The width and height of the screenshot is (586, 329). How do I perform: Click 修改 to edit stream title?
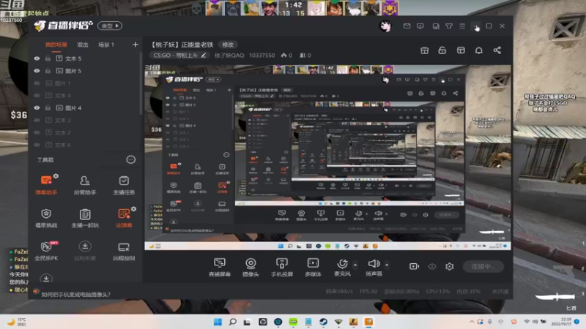point(228,45)
